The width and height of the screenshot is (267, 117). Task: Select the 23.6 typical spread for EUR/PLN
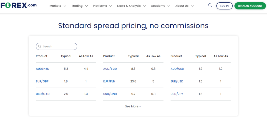pos(133,81)
